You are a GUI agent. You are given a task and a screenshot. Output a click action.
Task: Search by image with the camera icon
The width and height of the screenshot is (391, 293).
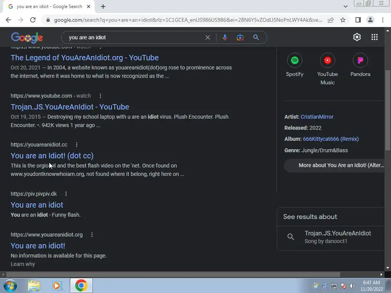[240, 37]
